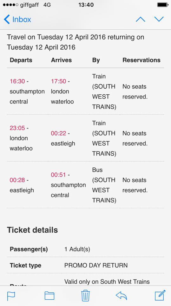
Task: Move message to a folder
Action: 49,296
